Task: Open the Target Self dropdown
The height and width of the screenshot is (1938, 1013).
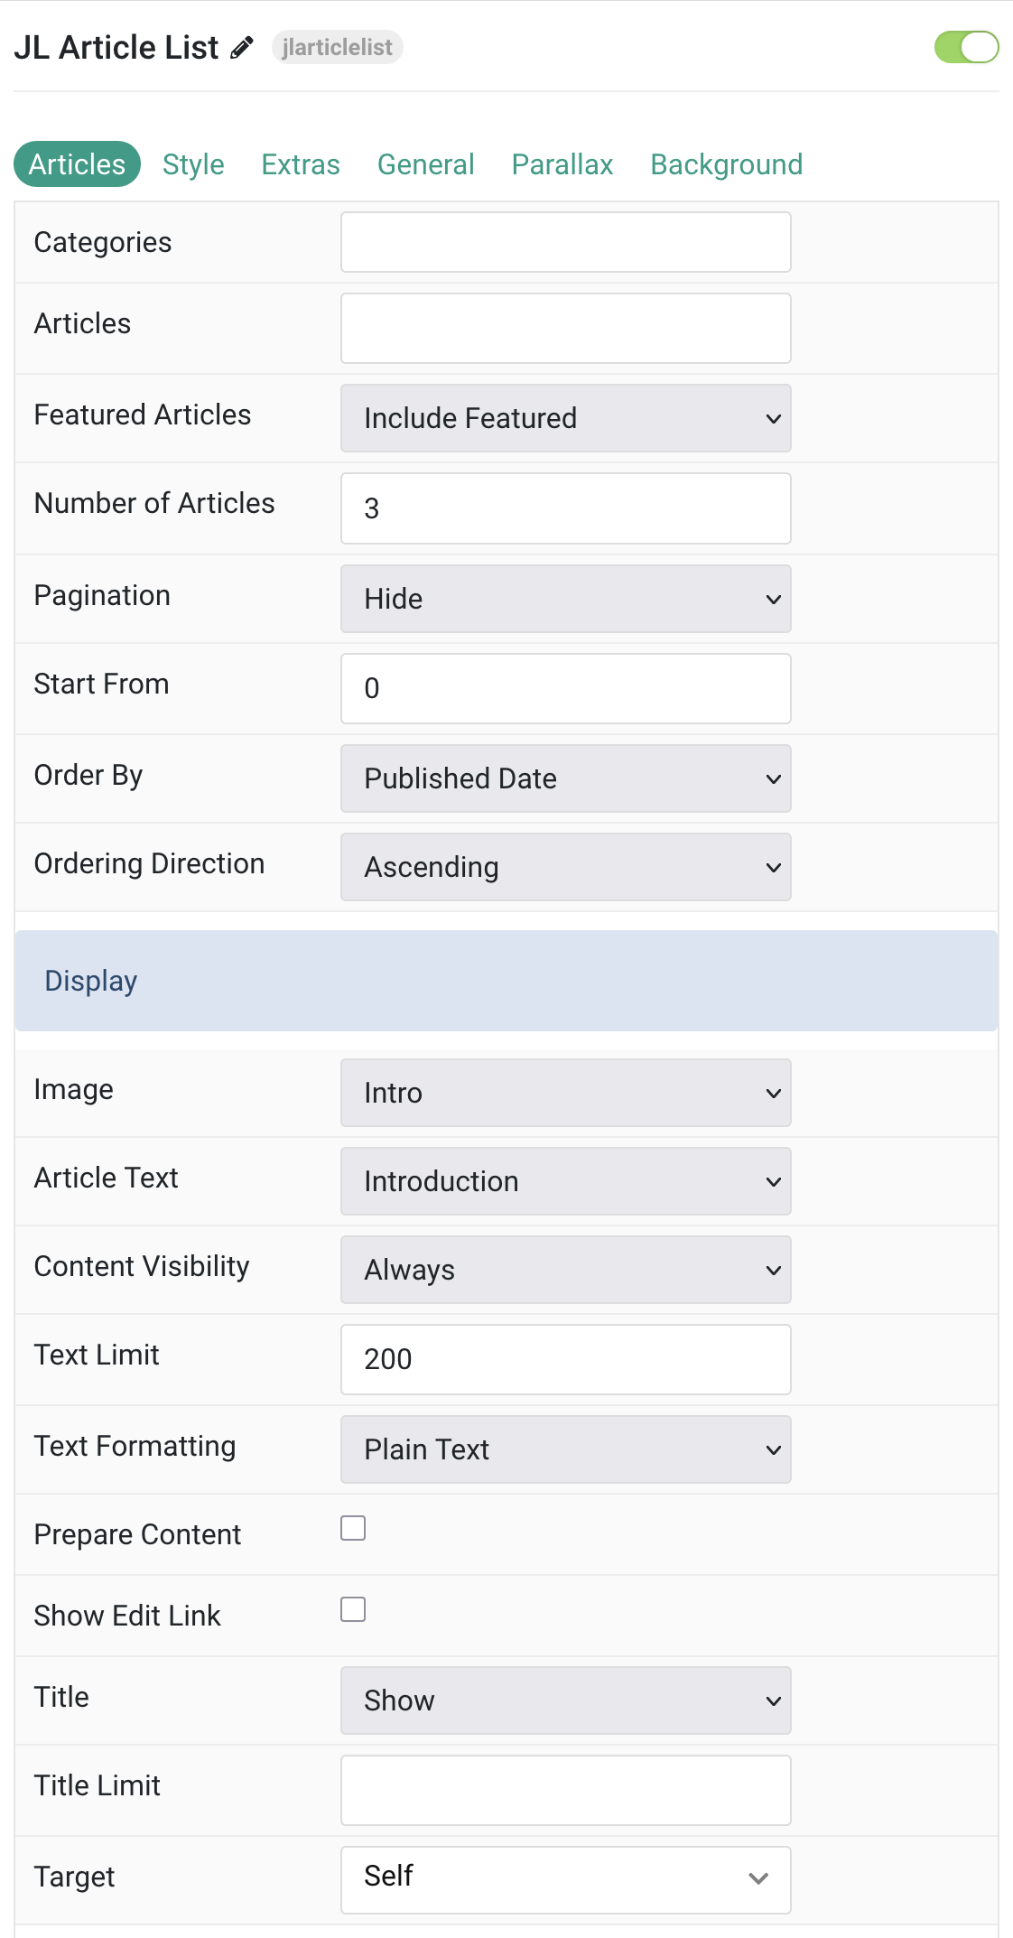Action: tap(566, 1880)
